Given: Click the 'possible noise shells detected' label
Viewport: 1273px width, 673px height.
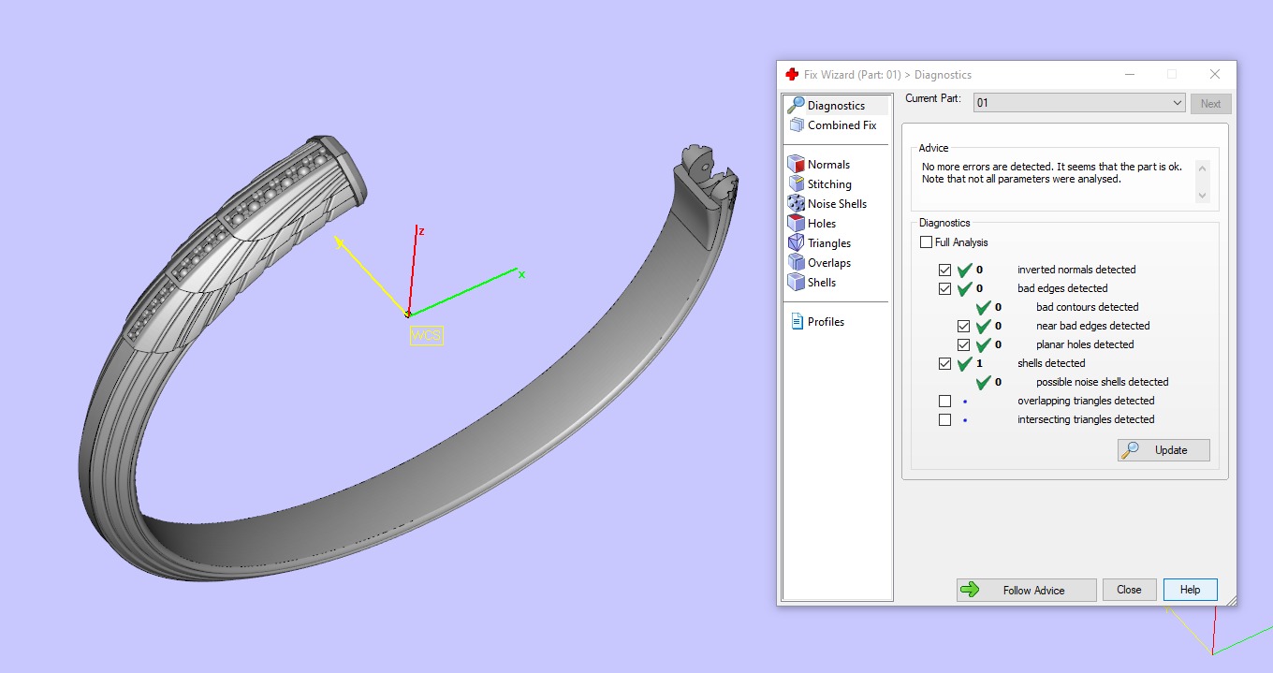Looking at the screenshot, I should coord(1103,382).
